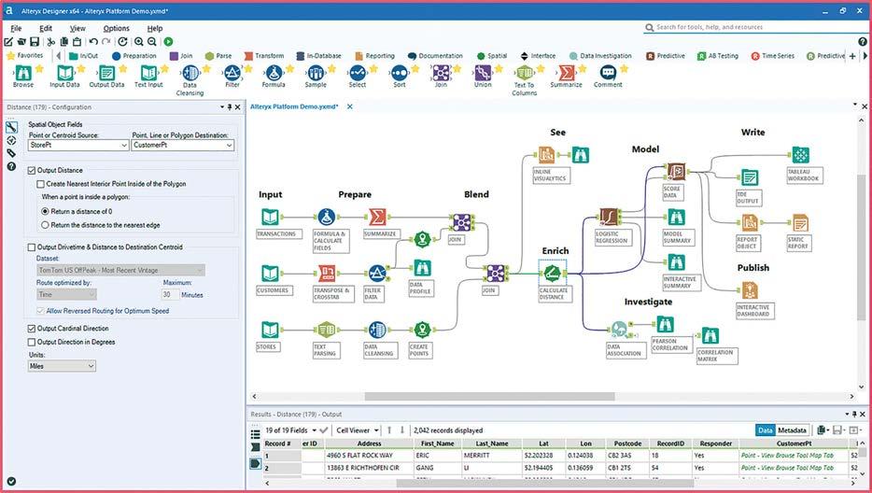This screenshot has width=872, height=493.
Task: Enable Create Nearest Interior Point Inside Polygon
Action: coord(40,184)
